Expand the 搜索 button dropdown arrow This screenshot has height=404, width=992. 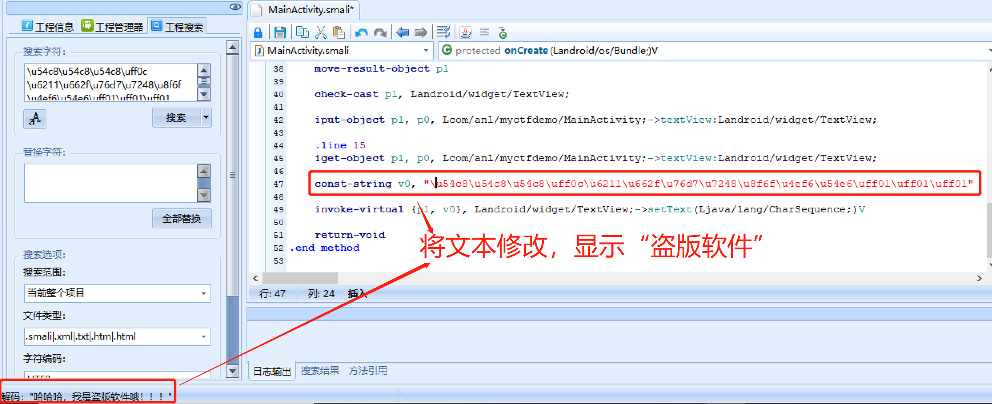pos(206,118)
